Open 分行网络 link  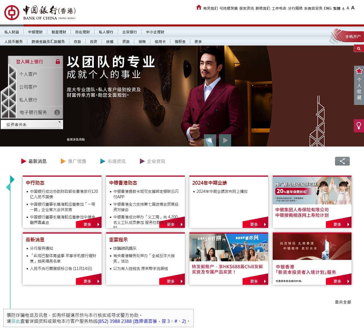tap(295, 8)
